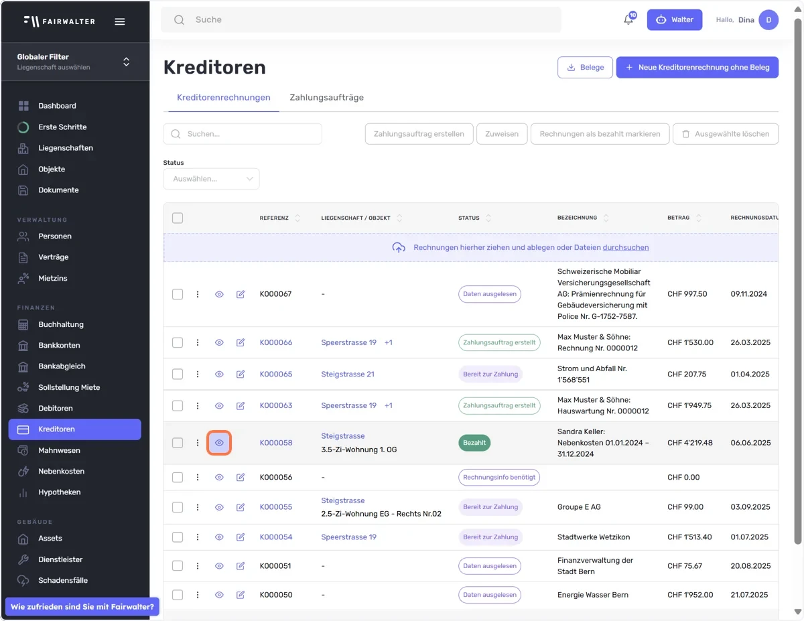Screen dimensions: 804x621
Task: Select the Kreditorenrechnungen tab
Action: (x=224, y=97)
